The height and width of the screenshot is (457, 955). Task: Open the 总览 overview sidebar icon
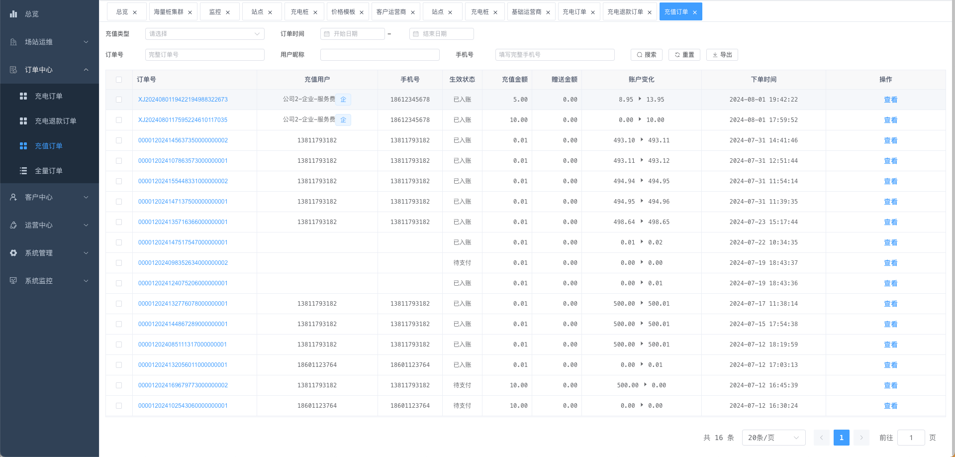(13, 14)
